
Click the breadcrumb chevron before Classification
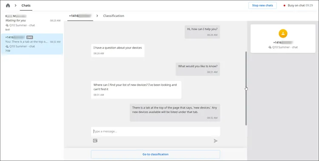97,16
